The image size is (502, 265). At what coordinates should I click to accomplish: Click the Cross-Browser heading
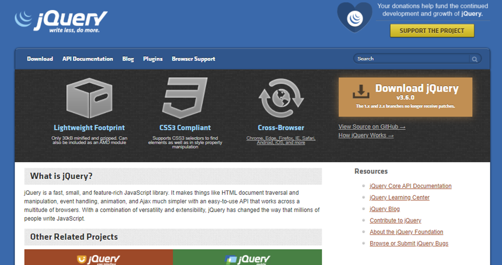point(281,128)
